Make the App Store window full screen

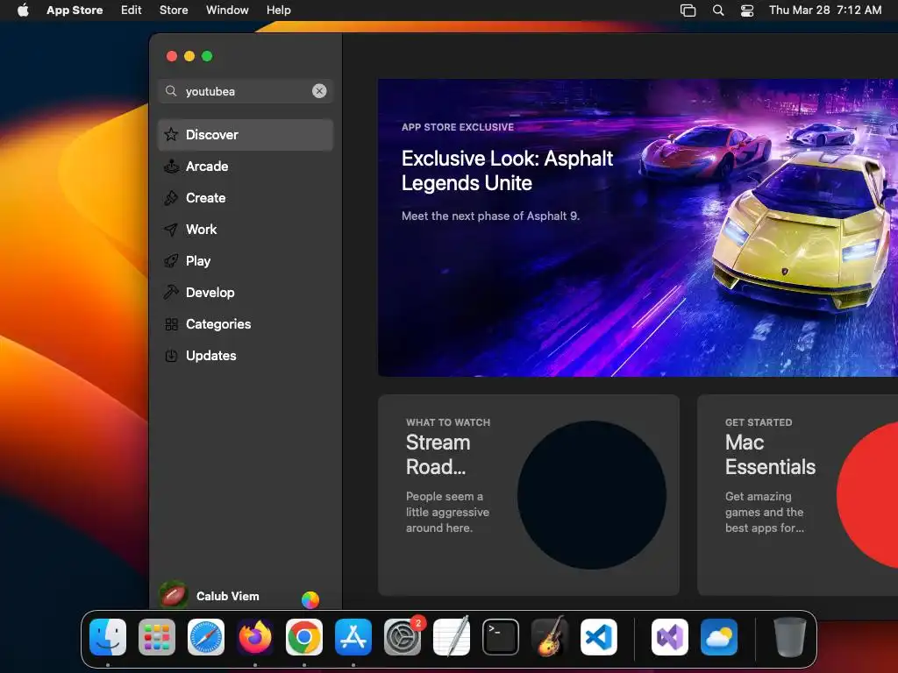(207, 56)
